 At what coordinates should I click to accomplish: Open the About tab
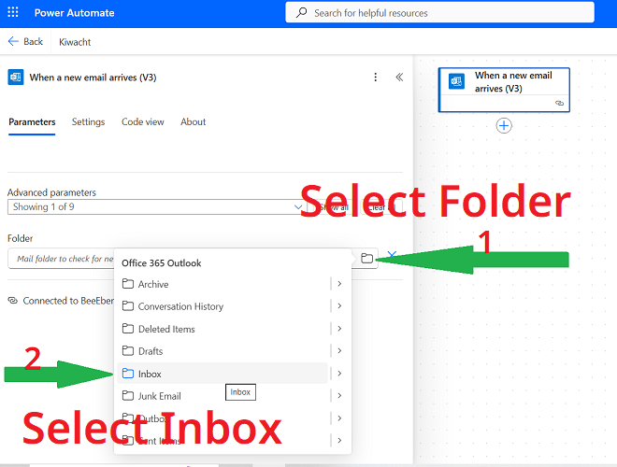pyautogui.click(x=193, y=122)
